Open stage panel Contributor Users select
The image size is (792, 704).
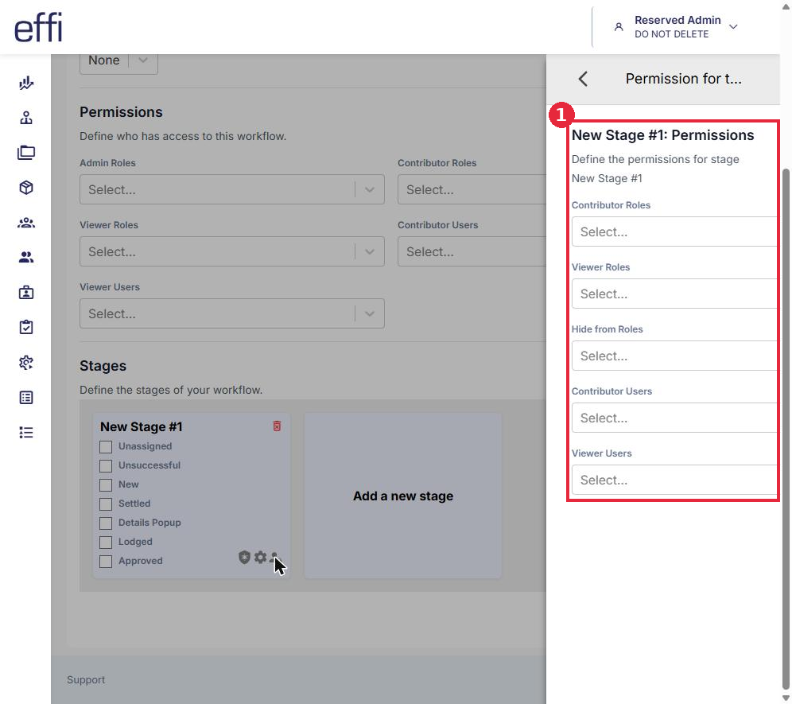[675, 418]
